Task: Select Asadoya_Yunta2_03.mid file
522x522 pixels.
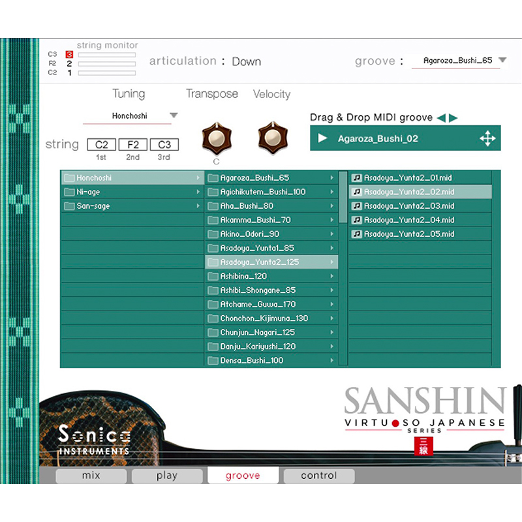Action: click(420, 206)
